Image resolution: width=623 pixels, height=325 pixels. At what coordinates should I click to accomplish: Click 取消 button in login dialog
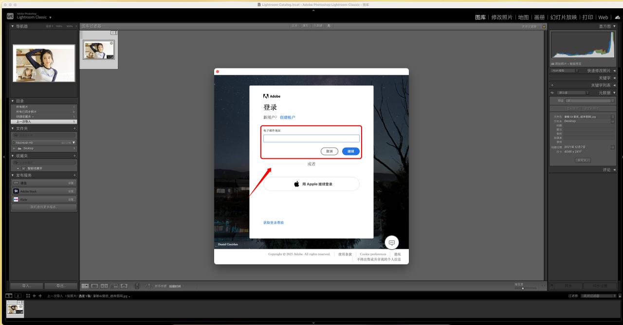[x=330, y=151]
